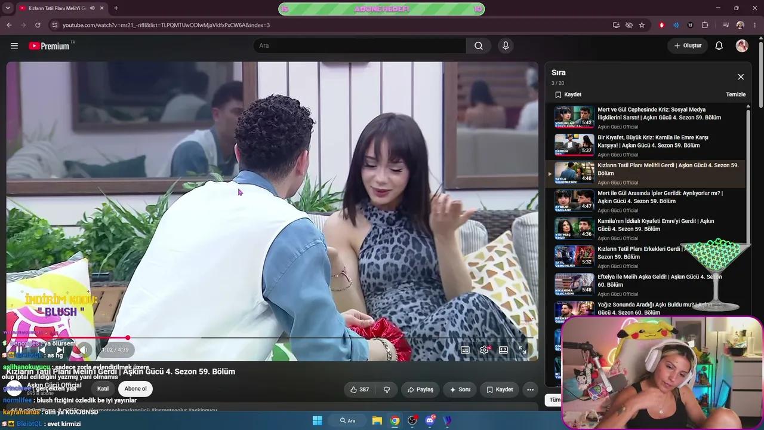The width and height of the screenshot is (764, 430).
Task: Open the Chrome media control icon
Action: [x=726, y=25]
